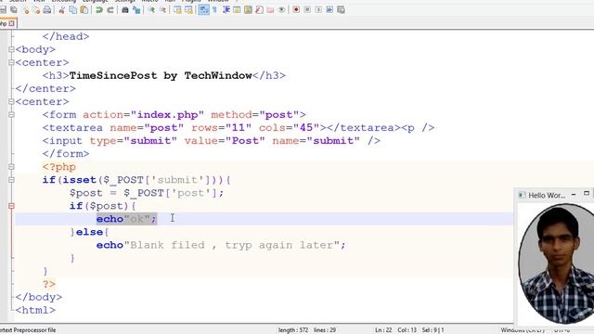
Task: Collapse the <?php block fold marker
Action: pyautogui.click(x=11, y=167)
